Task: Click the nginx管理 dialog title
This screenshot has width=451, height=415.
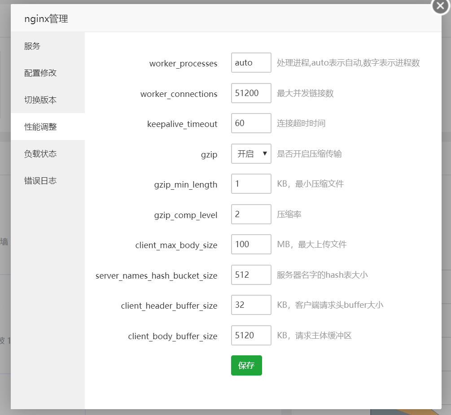Action: (46, 19)
